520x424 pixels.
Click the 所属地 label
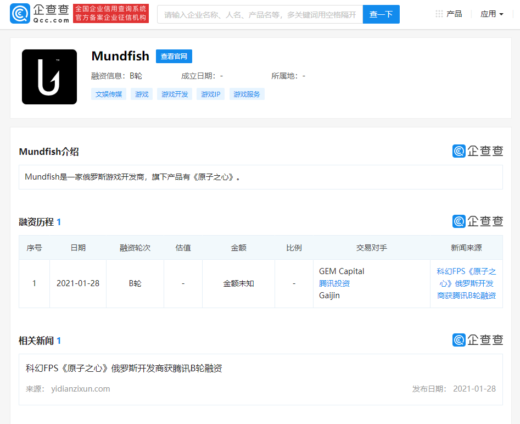(284, 76)
